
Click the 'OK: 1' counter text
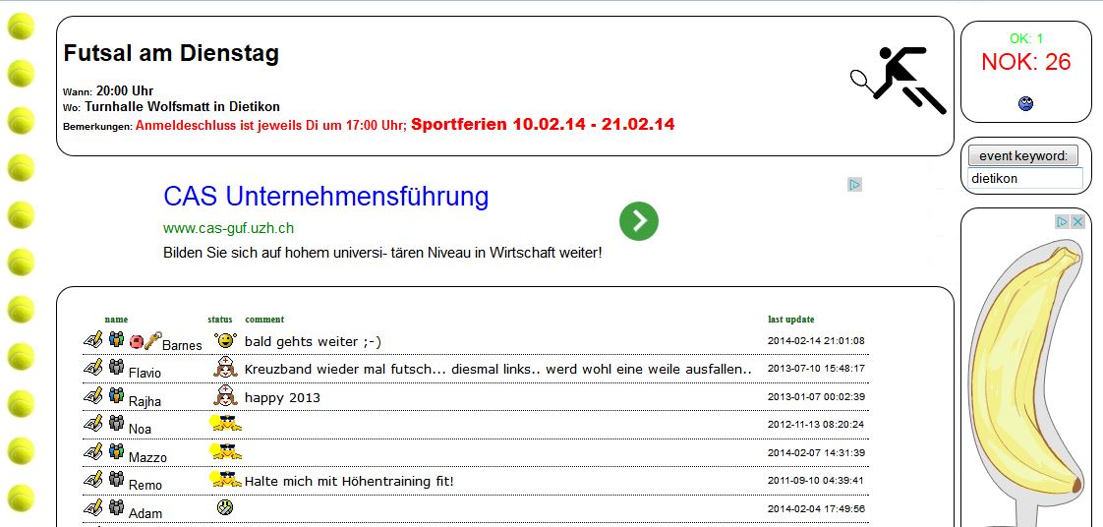pyautogui.click(x=1026, y=38)
